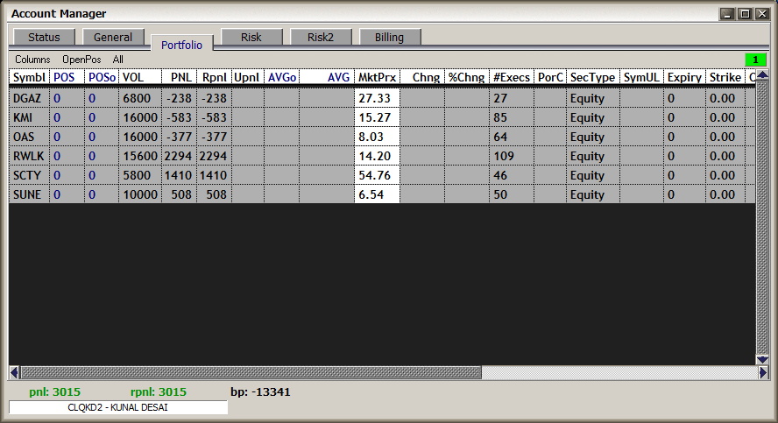Image resolution: width=778 pixels, height=423 pixels.
Task: Click the bp: -13341 value
Action: [x=260, y=391]
